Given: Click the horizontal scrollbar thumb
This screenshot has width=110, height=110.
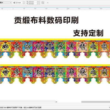Looking at the screenshot, I should click(x=96, y=102).
